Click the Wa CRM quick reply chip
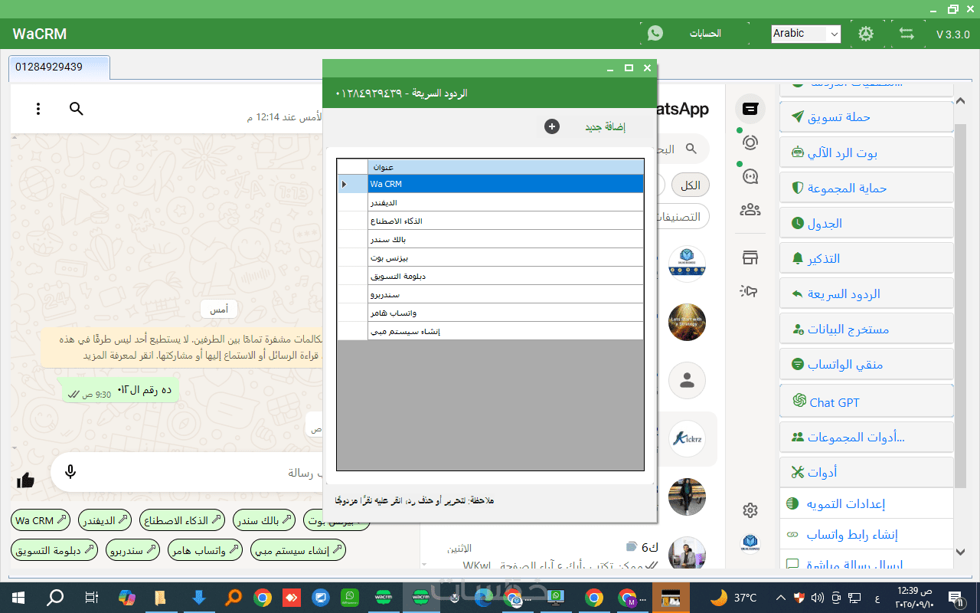 pyautogui.click(x=42, y=520)
